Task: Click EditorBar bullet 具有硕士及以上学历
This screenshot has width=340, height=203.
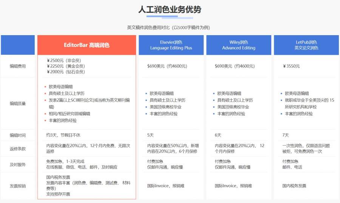Action: [66, 93]
